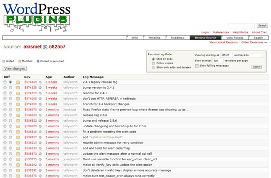Open revision link @536875
Image resolution: width=271 pixels, height=178 pixels.
(x=31, y=109)
